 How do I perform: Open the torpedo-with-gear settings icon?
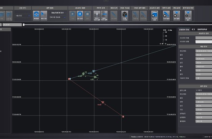[x=166, y=16]
